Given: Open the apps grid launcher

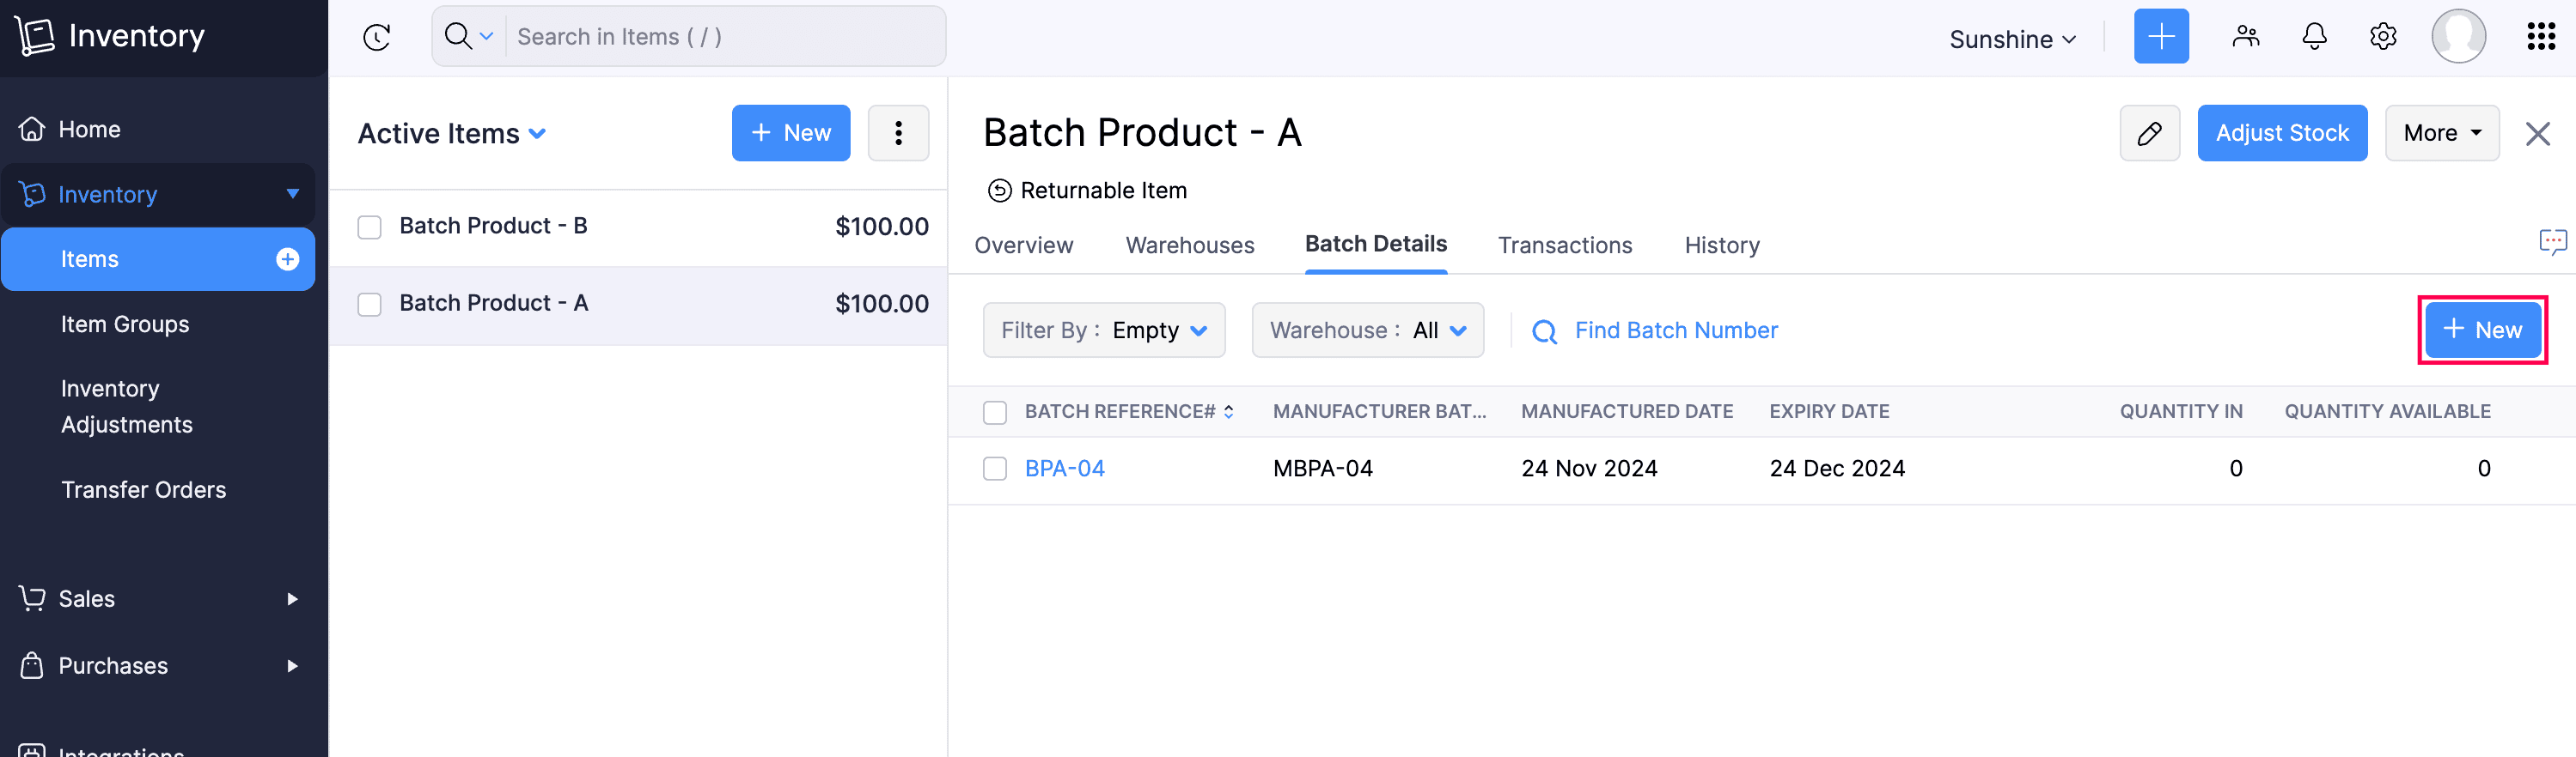Looking at the screenshot, I should (x=2541, y=37).
